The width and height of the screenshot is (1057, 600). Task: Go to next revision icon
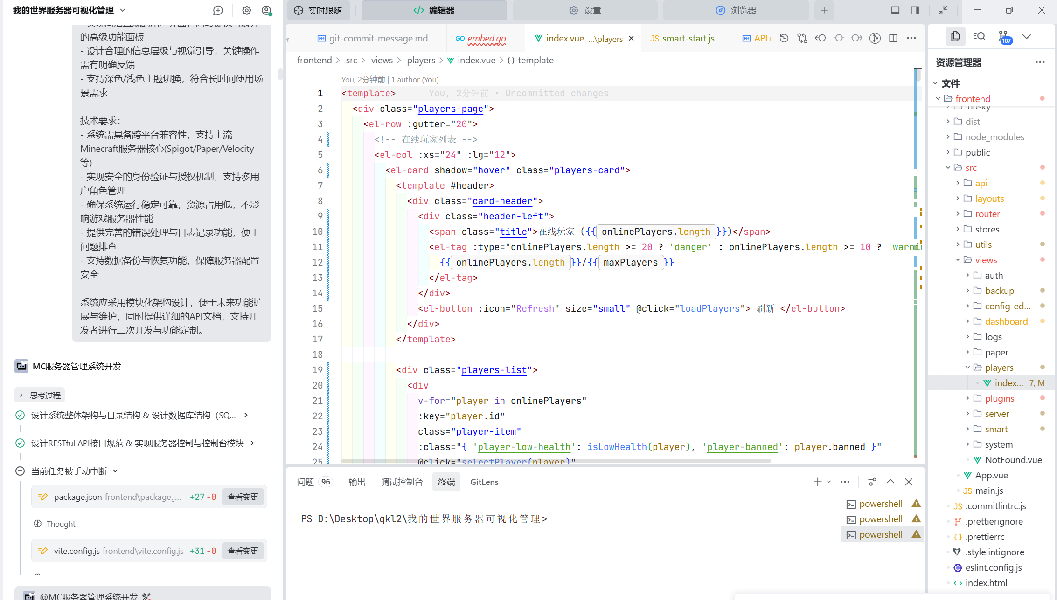pyautogui.click(x=857, y=38)
